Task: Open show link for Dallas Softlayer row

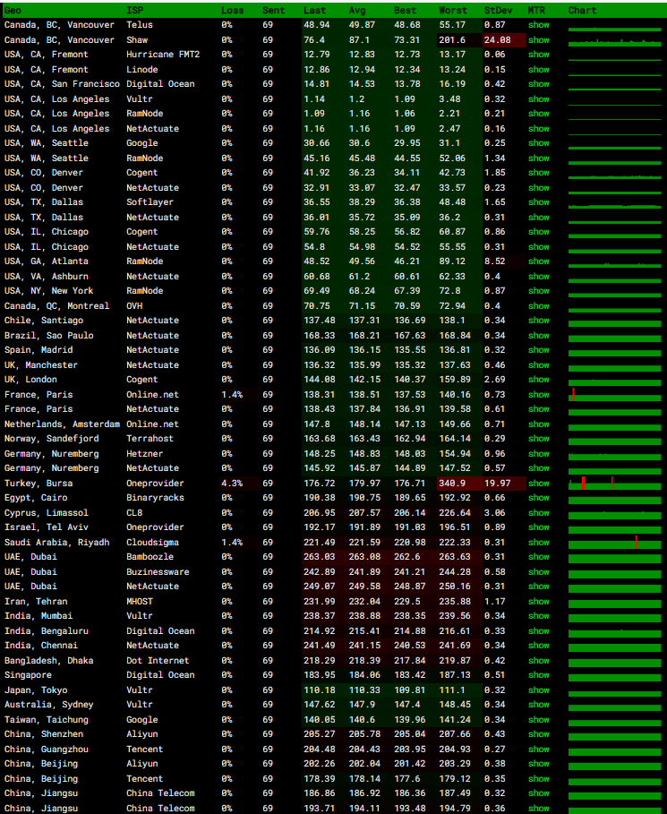Action: [x=538, y=202]
